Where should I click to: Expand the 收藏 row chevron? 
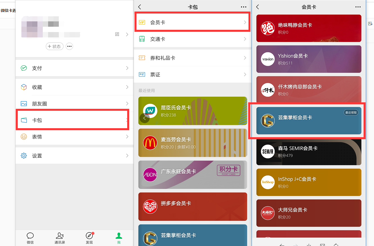127,87
